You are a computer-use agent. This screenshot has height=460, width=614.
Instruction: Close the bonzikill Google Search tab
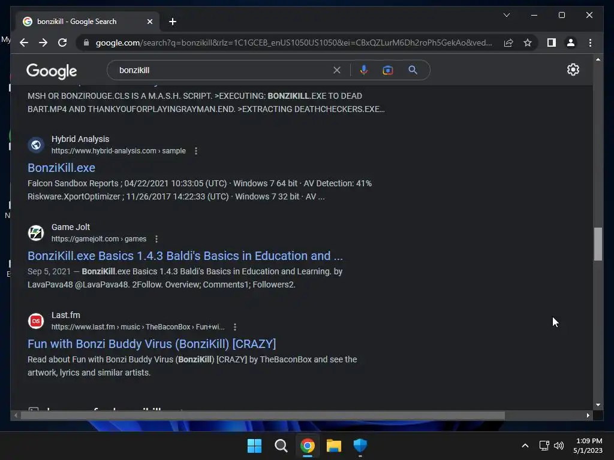tap(149, 22)
